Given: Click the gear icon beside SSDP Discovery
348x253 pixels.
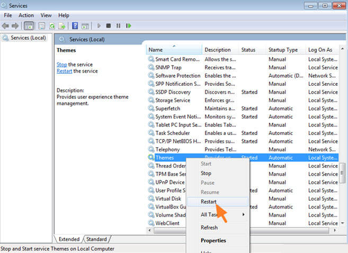Looking at the screenshot, I should tap(151, 92).
